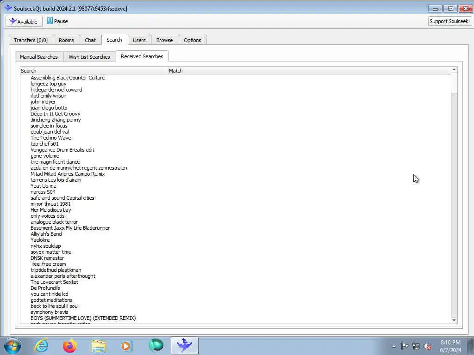Click the SoulseekQt taskbar icon
Image resolution: width=474 pixels, height=355 pixels.
coord(184,346)
